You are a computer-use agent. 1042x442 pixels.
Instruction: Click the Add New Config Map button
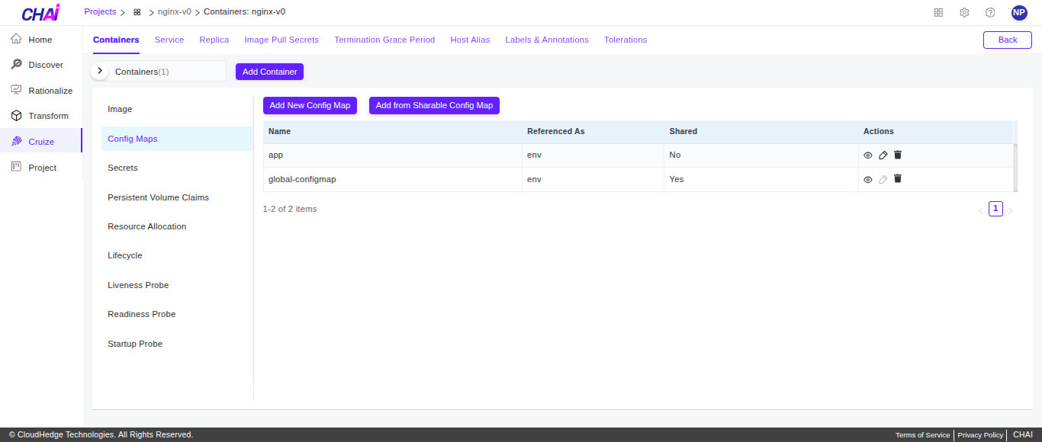(x=310, y=105)
